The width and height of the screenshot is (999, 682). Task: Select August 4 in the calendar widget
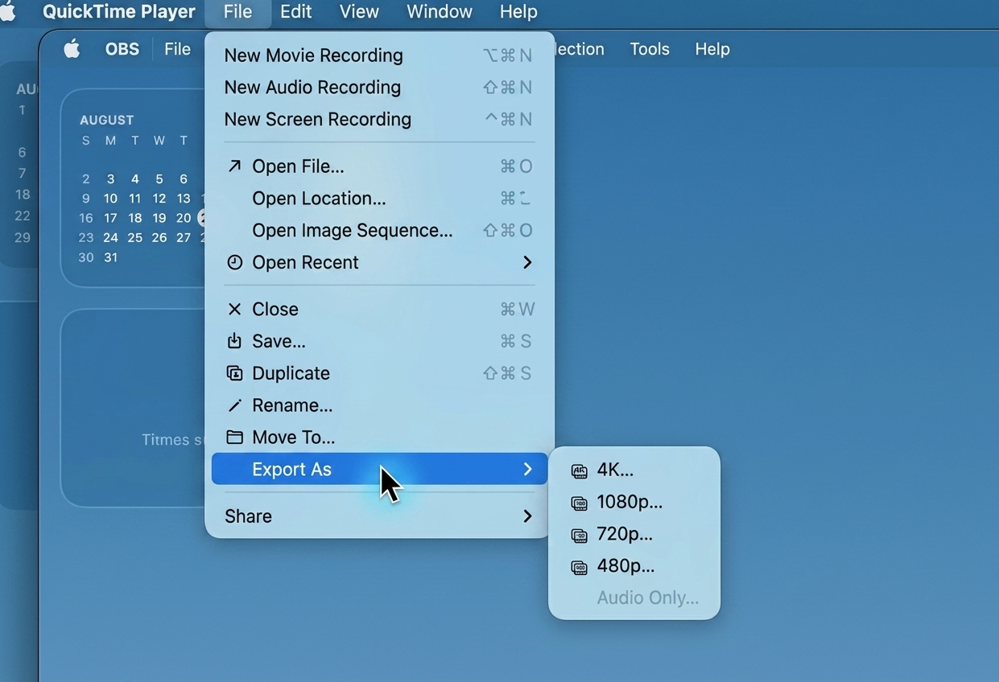(134, 179)
